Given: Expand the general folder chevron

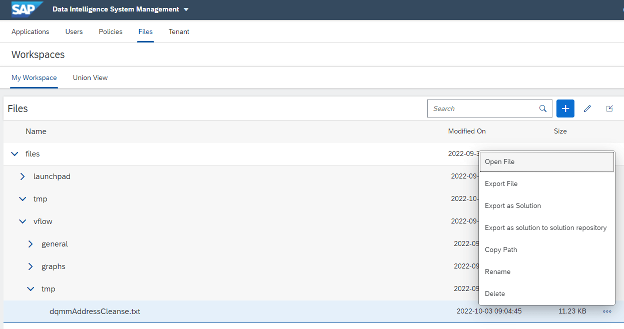Looking at the screenshot, I should (x=31, y=244).
